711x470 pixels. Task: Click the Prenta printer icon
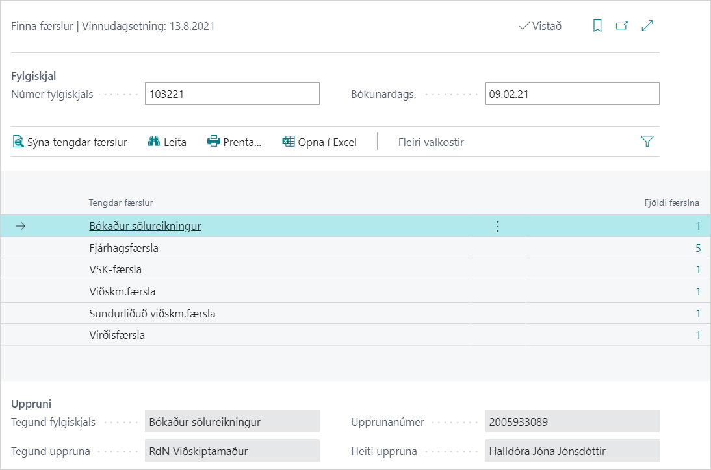coord(214,142)
